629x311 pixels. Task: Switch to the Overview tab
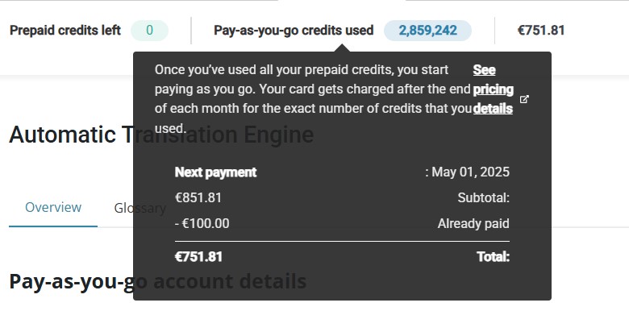(53, 207)
